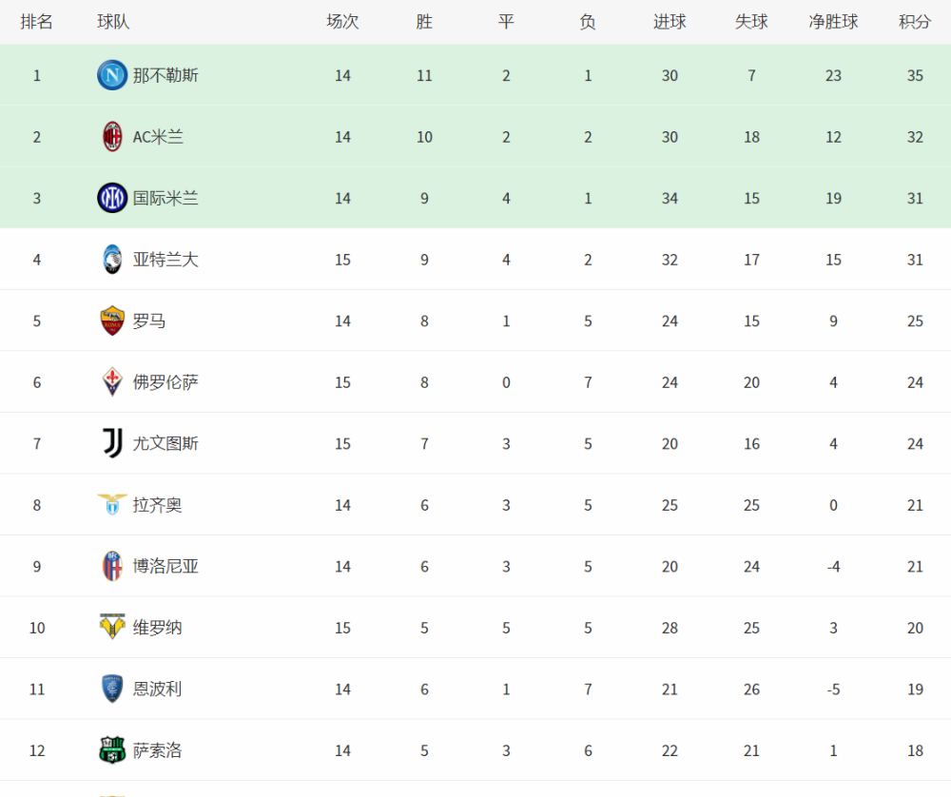Click the Lazio eagle crest

pos(112,505)
